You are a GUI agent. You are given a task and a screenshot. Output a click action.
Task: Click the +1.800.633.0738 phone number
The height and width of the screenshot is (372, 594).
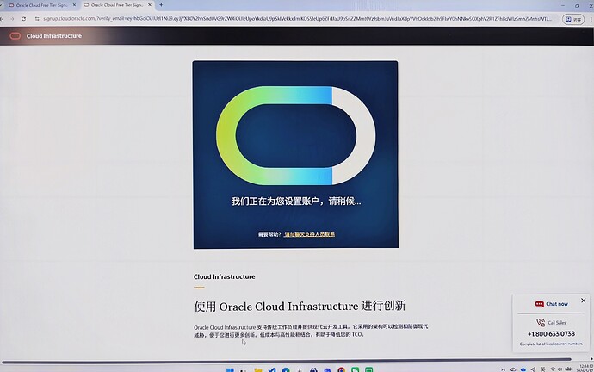point(551,334)
